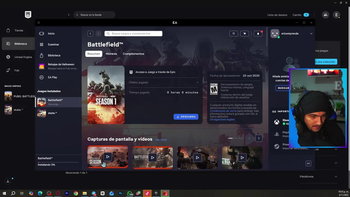The width and height of the screenshot is (350, 197).
Task: Open the EA shopping cart icon
Action: 244,33
